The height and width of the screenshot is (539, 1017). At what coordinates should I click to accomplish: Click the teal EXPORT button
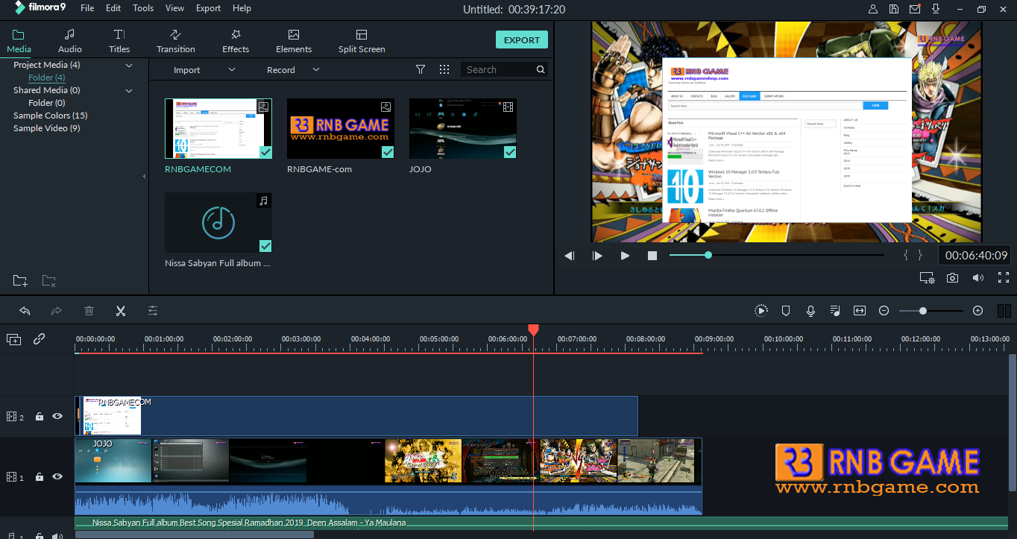coord(522,40)
